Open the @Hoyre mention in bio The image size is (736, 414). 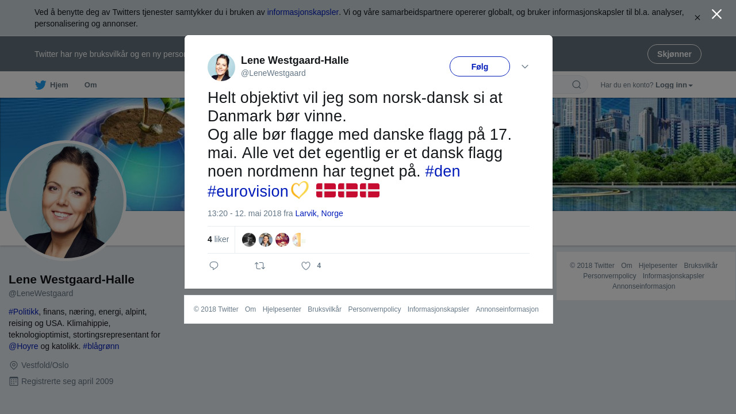coord(24,346)
